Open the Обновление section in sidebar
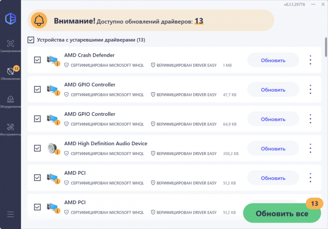This screenshot has height=229, width=328. click(10, 73)
